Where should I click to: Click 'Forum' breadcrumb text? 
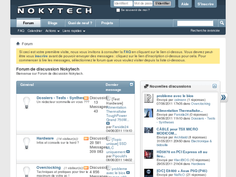tap(27, 44)
